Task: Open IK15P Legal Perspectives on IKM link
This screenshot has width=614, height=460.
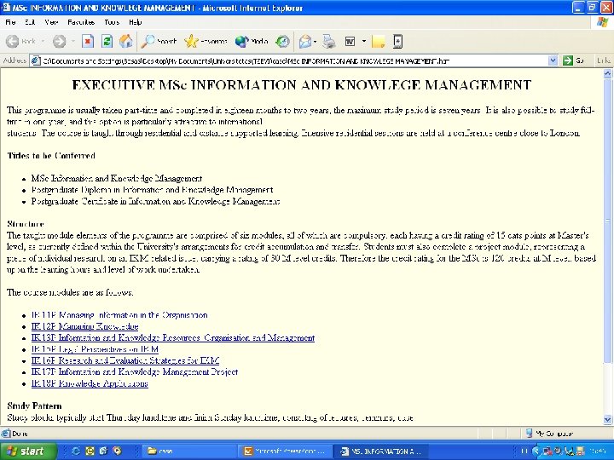Action: tap(96, 349)
